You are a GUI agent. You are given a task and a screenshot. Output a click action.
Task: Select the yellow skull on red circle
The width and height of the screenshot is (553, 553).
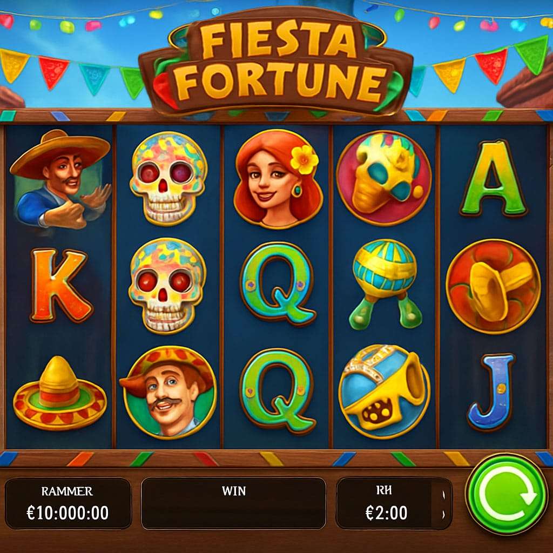click(384, 178)
